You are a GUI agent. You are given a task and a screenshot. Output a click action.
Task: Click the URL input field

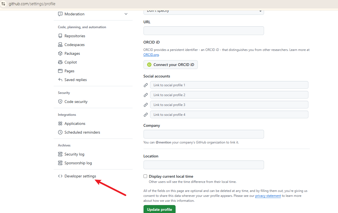tap(204, 31)
